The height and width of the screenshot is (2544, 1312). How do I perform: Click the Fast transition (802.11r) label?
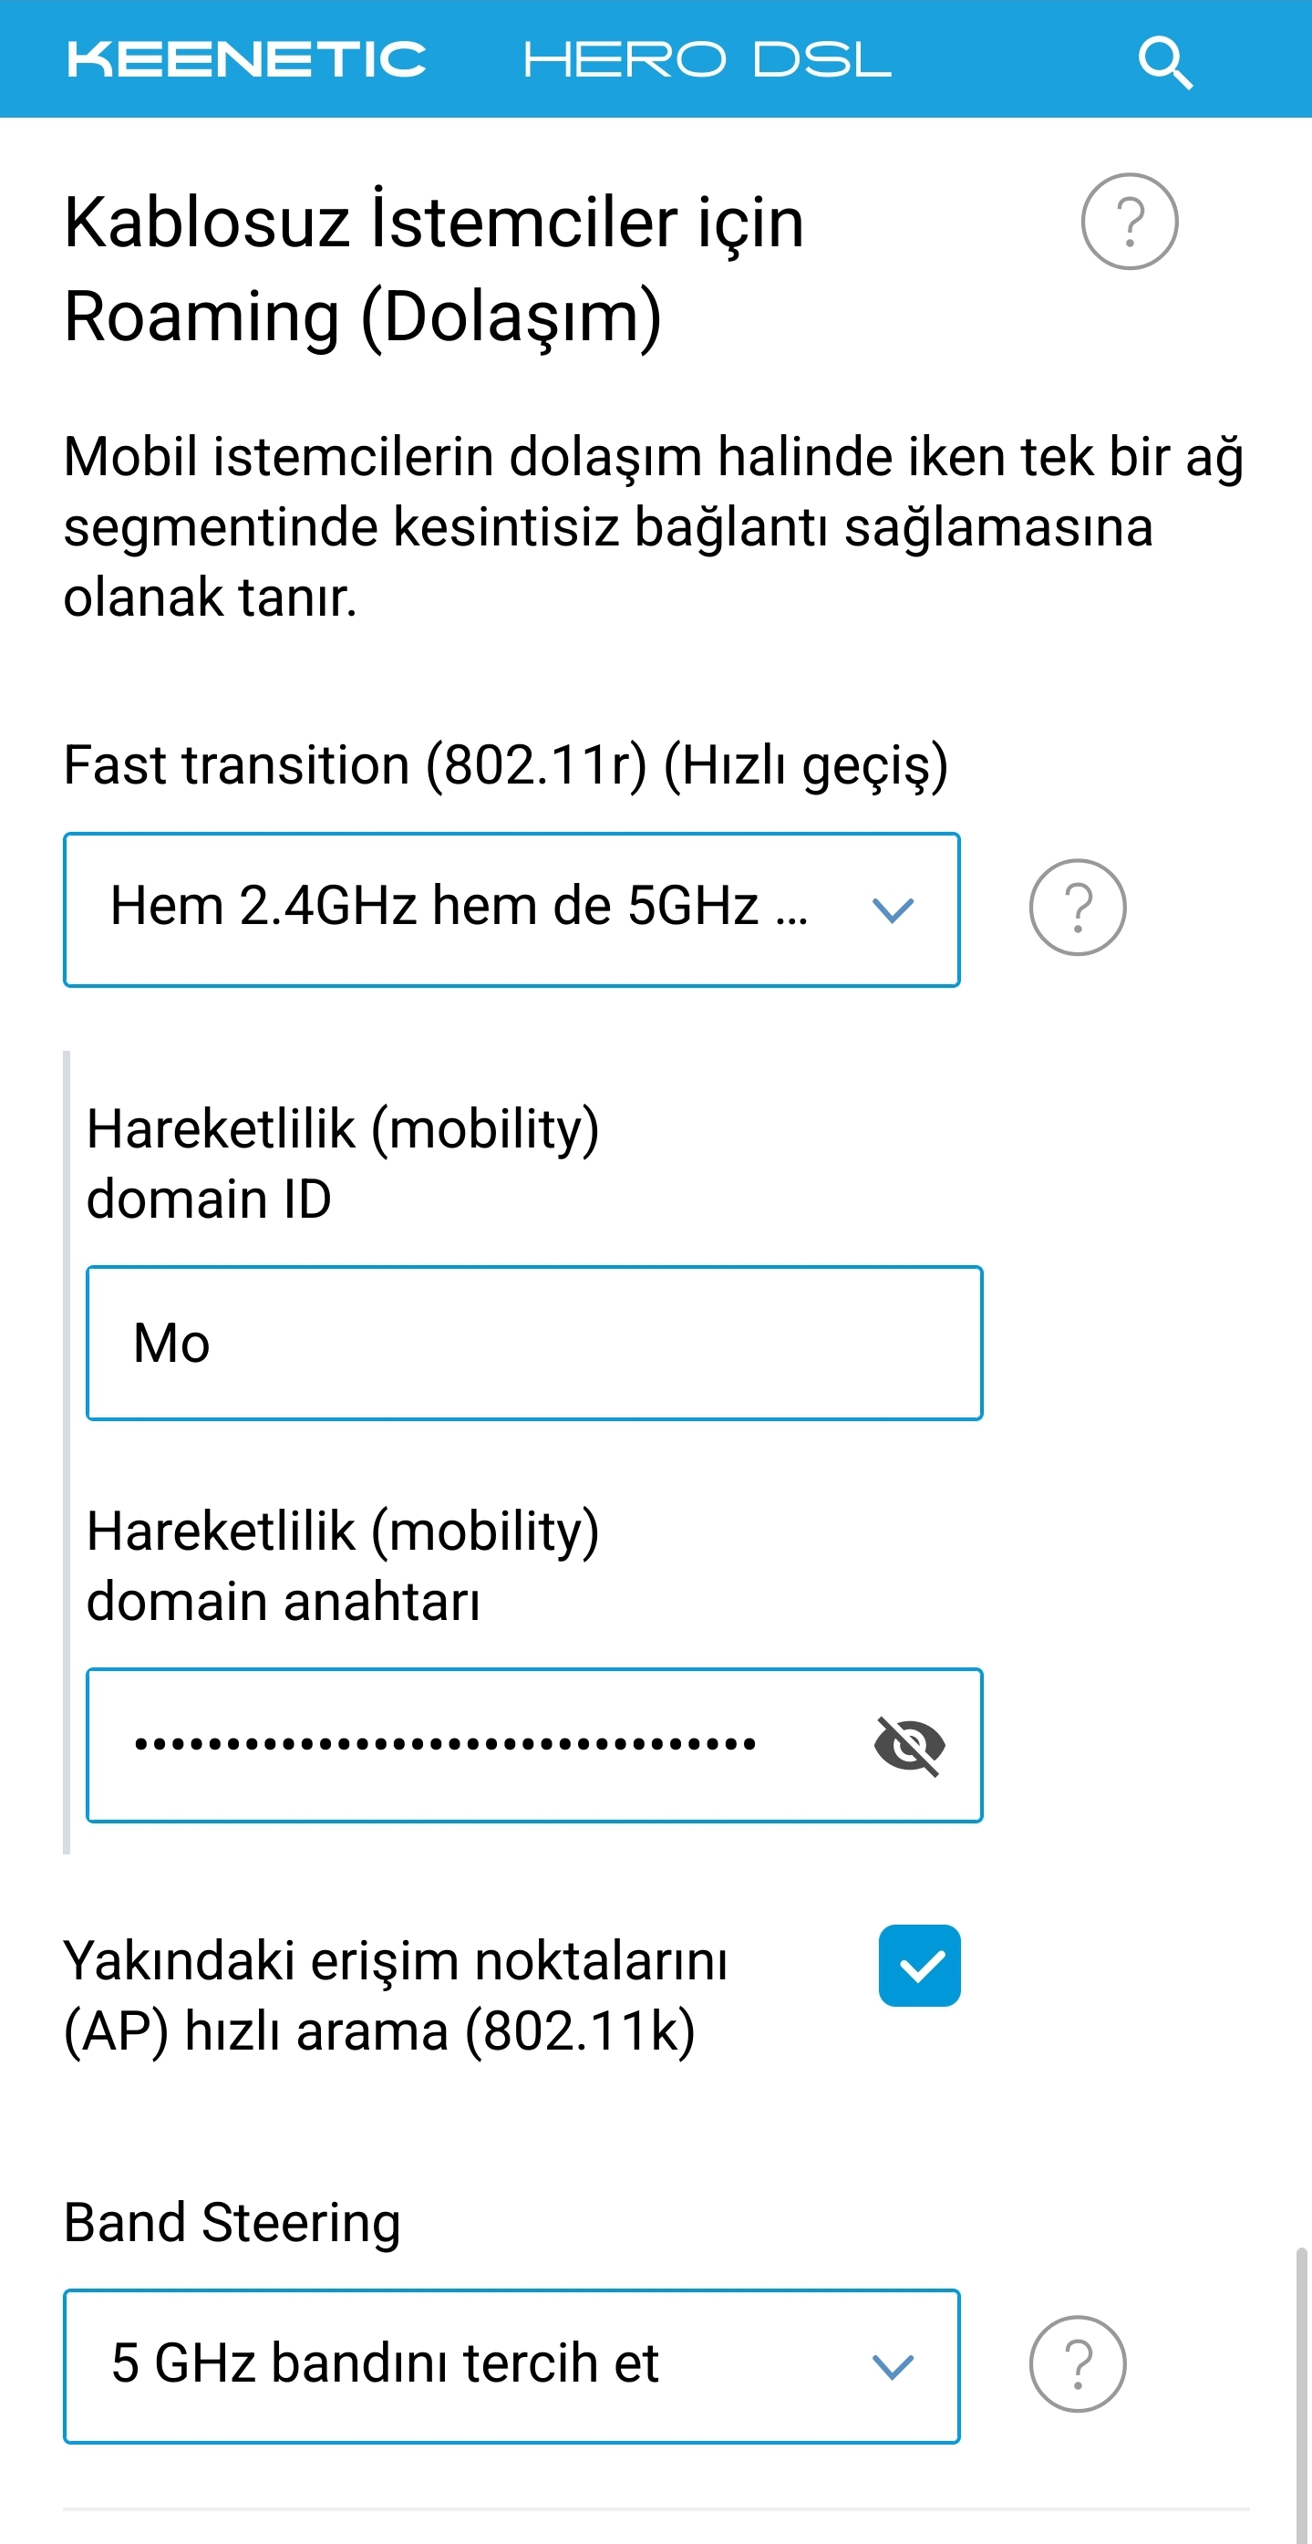coord(505,765)
